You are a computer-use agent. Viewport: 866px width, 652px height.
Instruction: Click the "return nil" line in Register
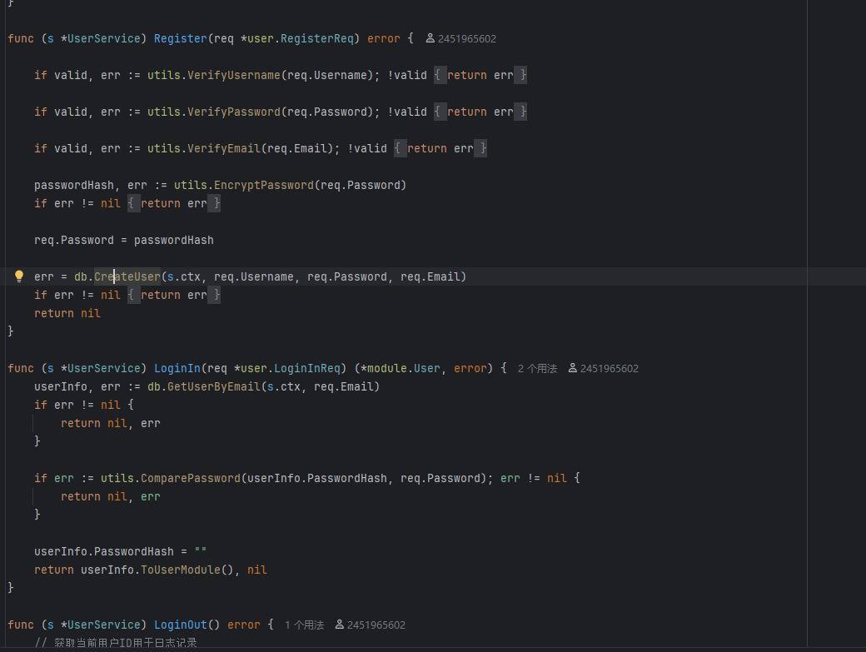[x=67, y=314]
